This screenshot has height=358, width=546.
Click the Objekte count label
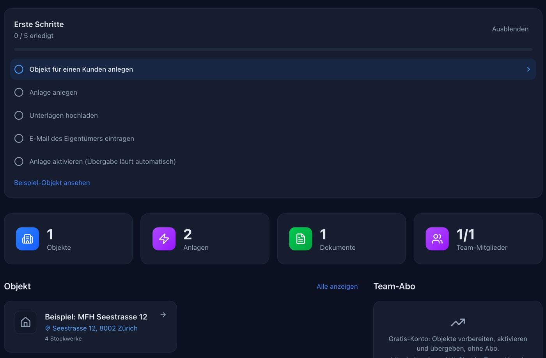click(x=59, y=248)
